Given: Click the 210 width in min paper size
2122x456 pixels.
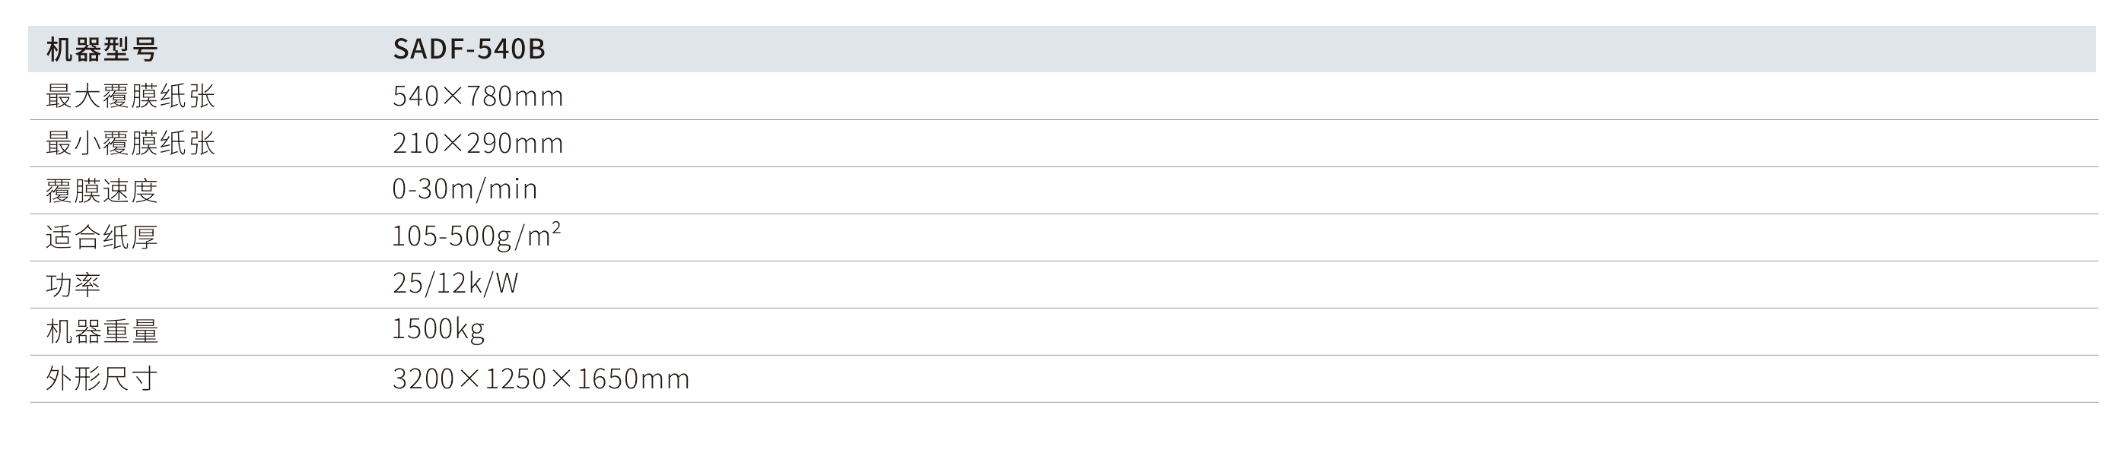Looking at the screenshot, I should [x=416, y=144].
